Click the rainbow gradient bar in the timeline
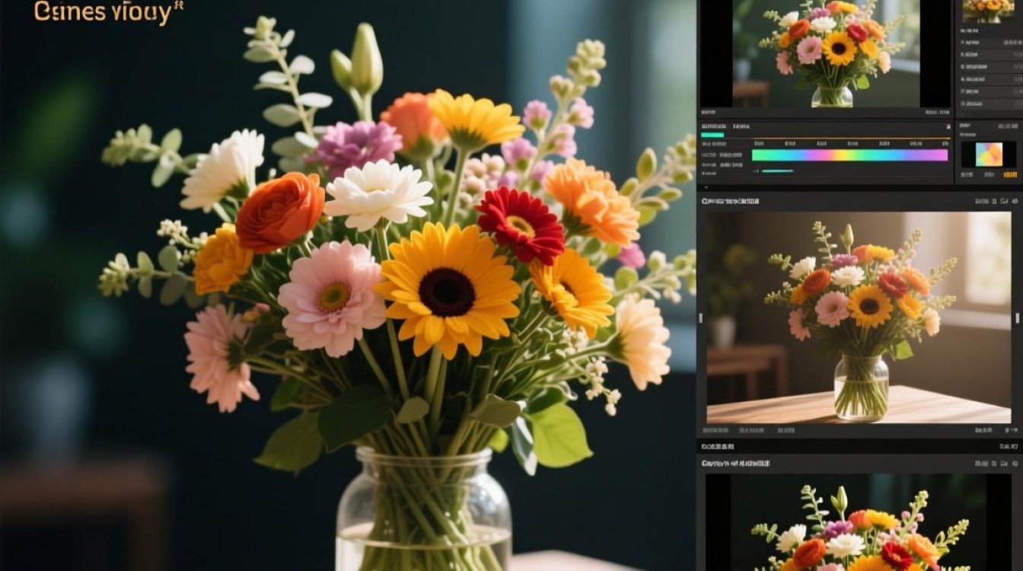1023x571 pixels. pos(849,155)
